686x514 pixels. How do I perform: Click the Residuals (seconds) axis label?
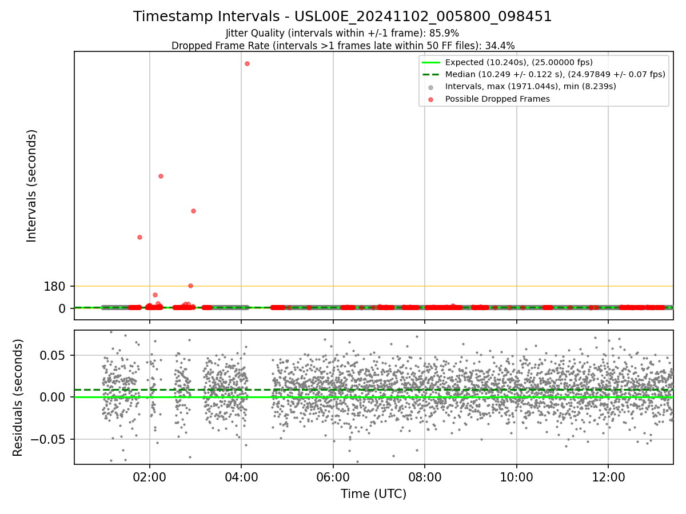click(18, 397)
